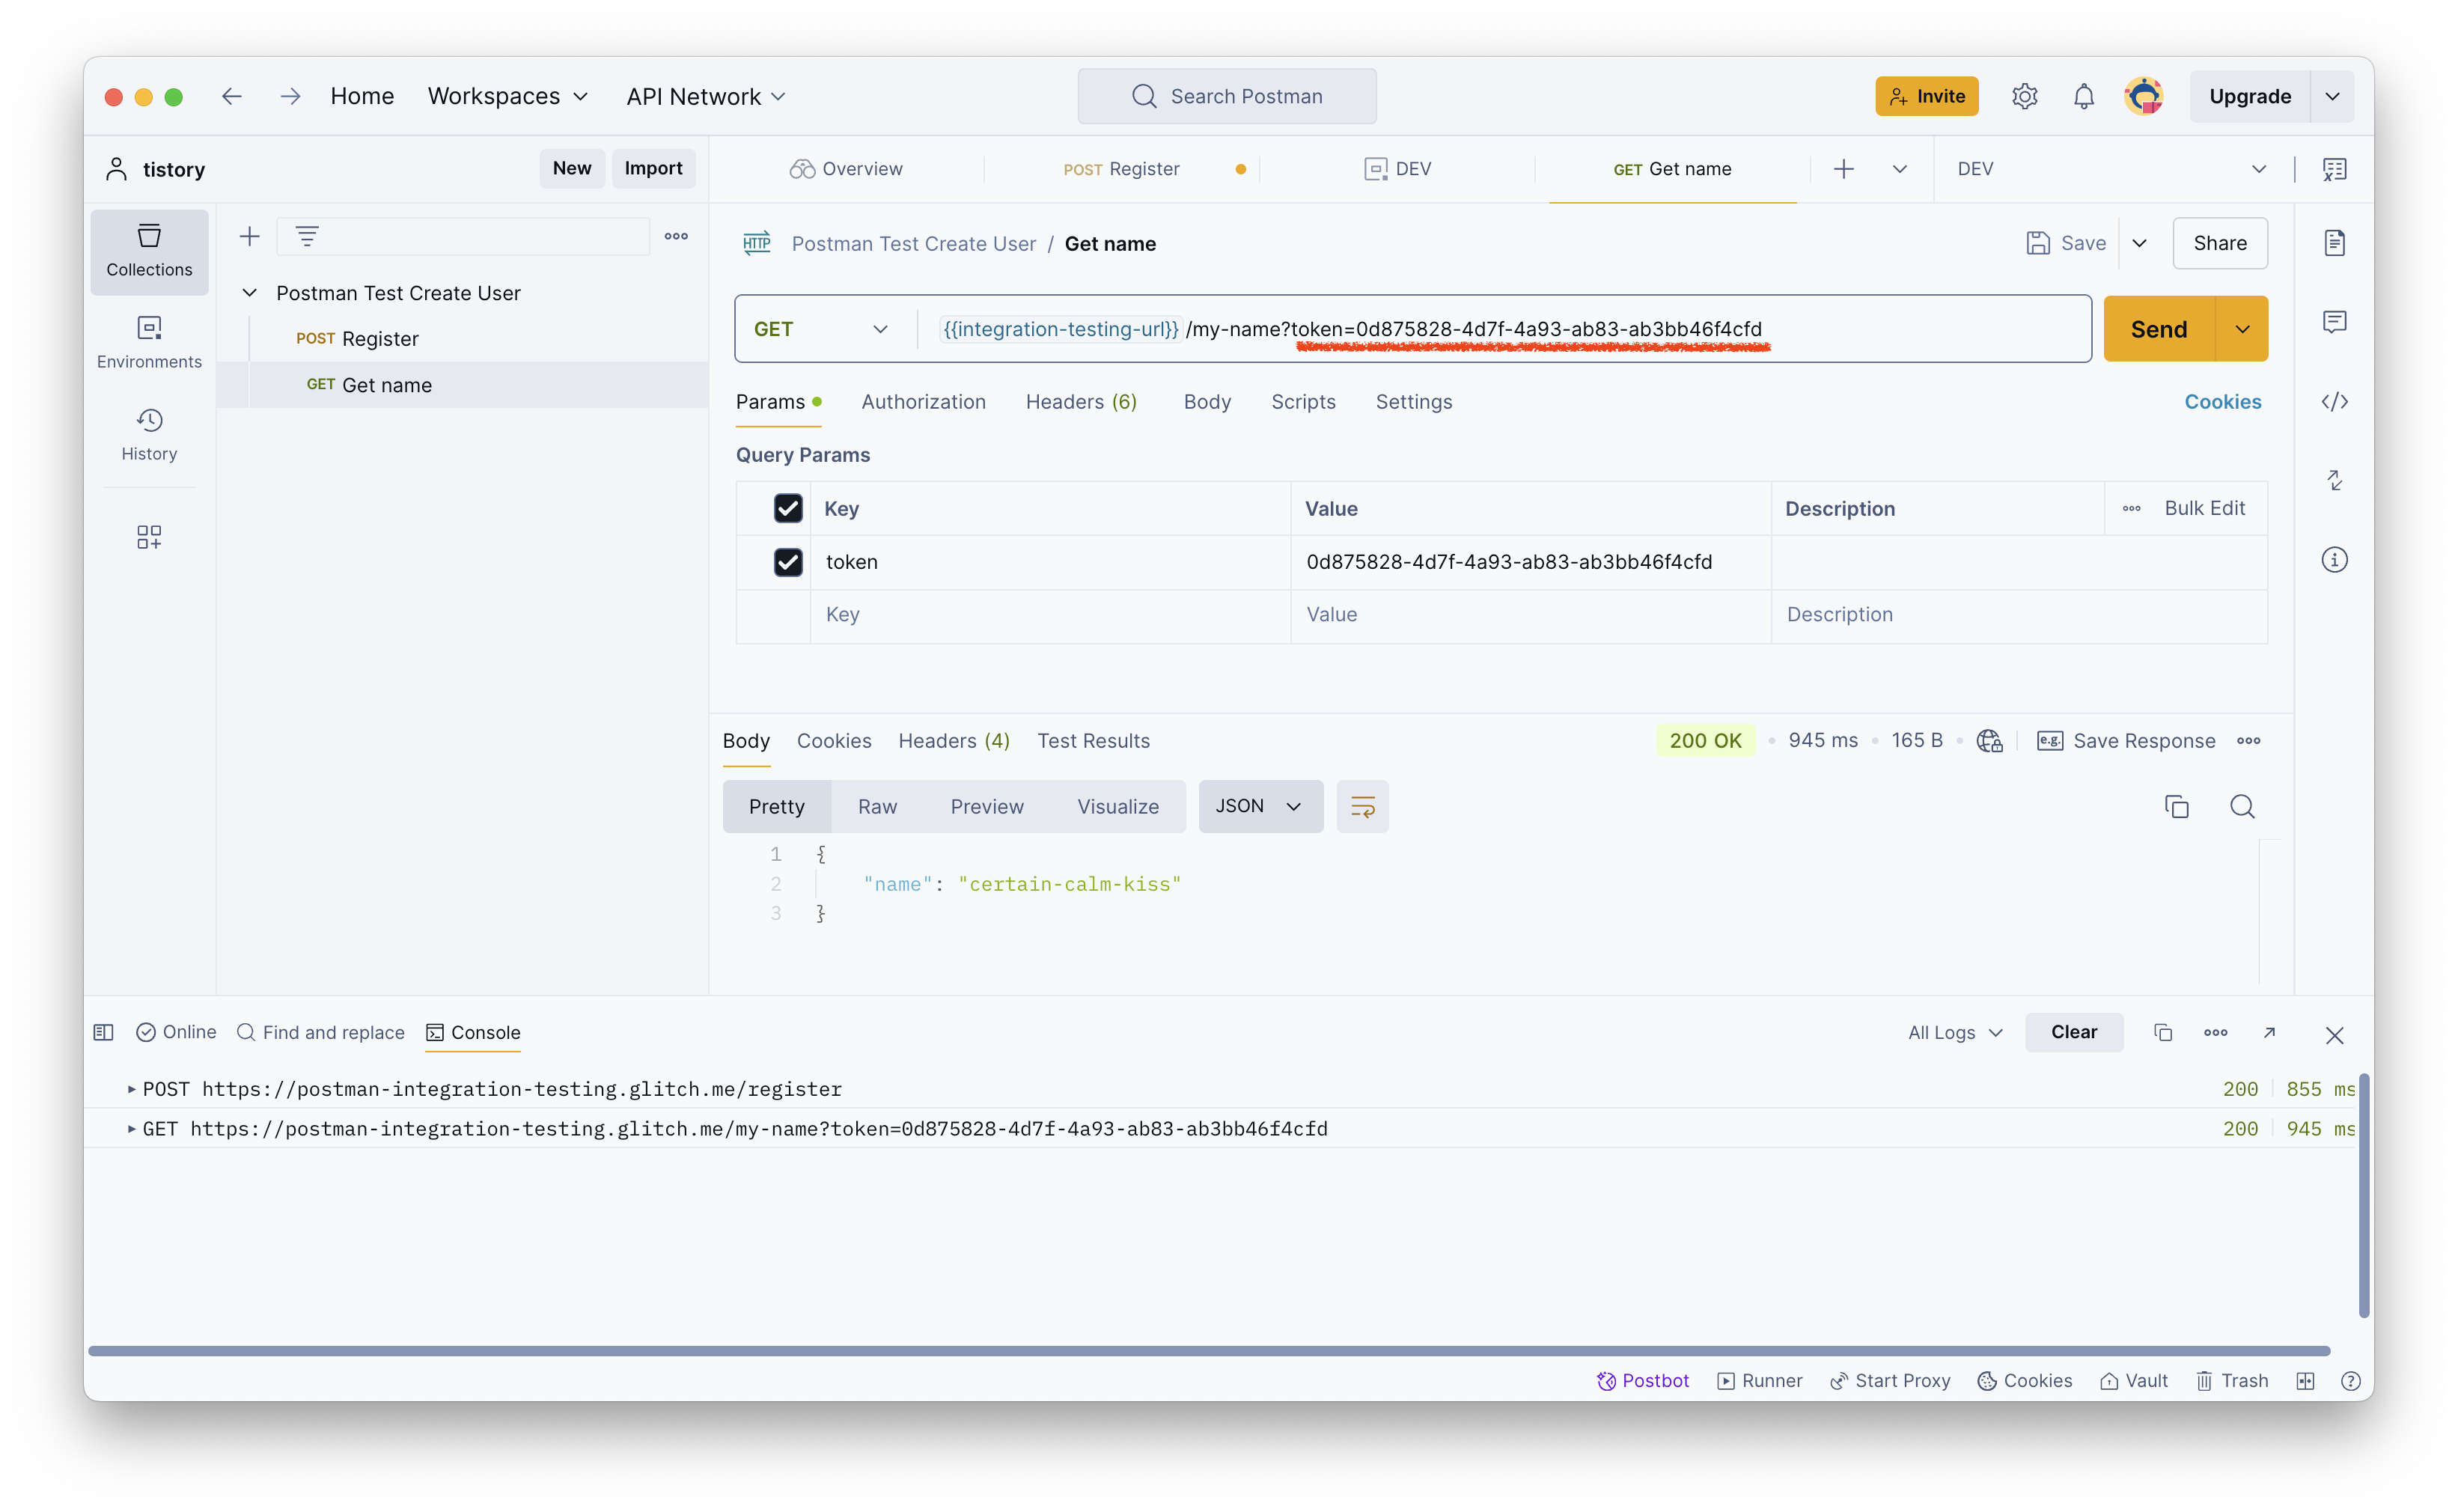This screenshot has height=1512, width=2458.
Task: Click the code snippet icon
Action: [2334, 402]
